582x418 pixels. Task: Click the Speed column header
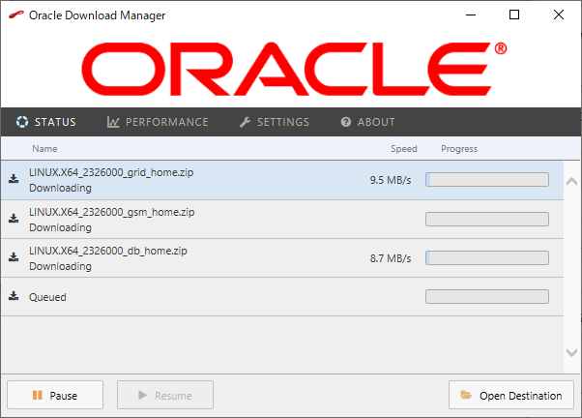pyautogui.click(x=404, y=149)
